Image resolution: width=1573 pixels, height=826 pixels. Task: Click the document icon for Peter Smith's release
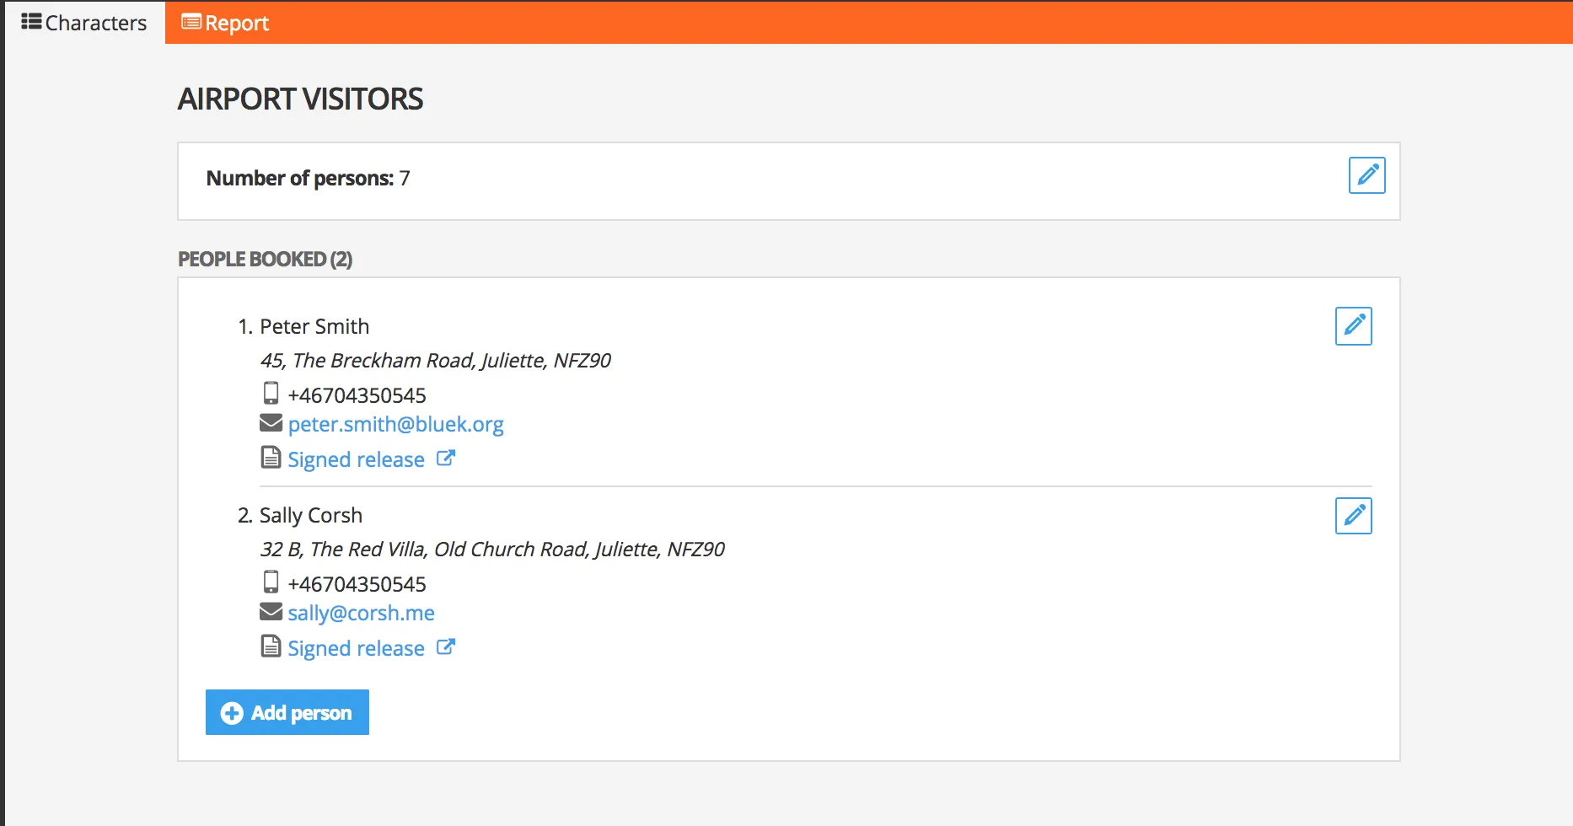point(271,458)
